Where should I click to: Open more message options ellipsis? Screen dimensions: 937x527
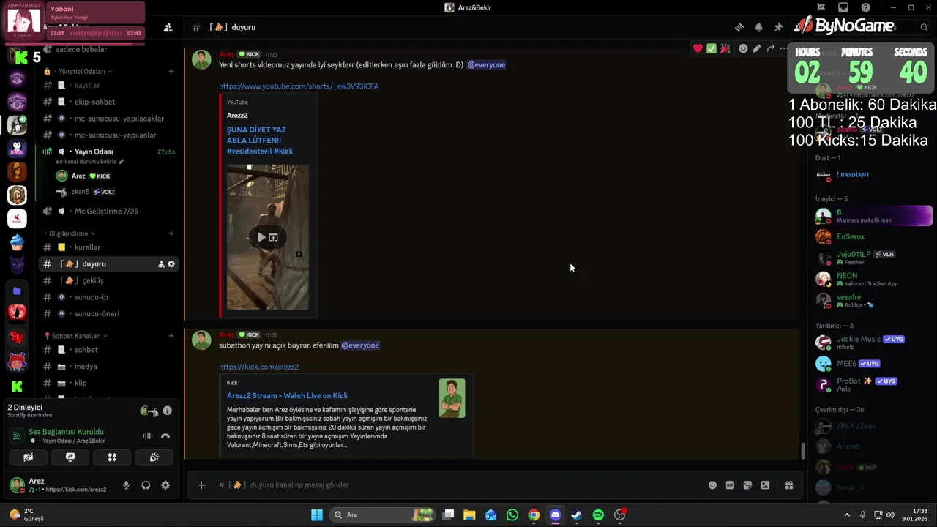(x=783, y=48)
